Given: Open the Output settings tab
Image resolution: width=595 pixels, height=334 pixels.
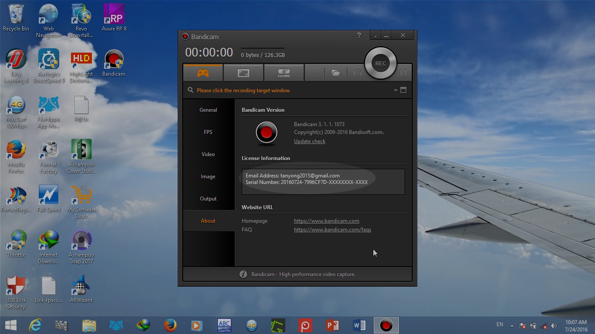Looking at the screenshot, I should 208,199.
